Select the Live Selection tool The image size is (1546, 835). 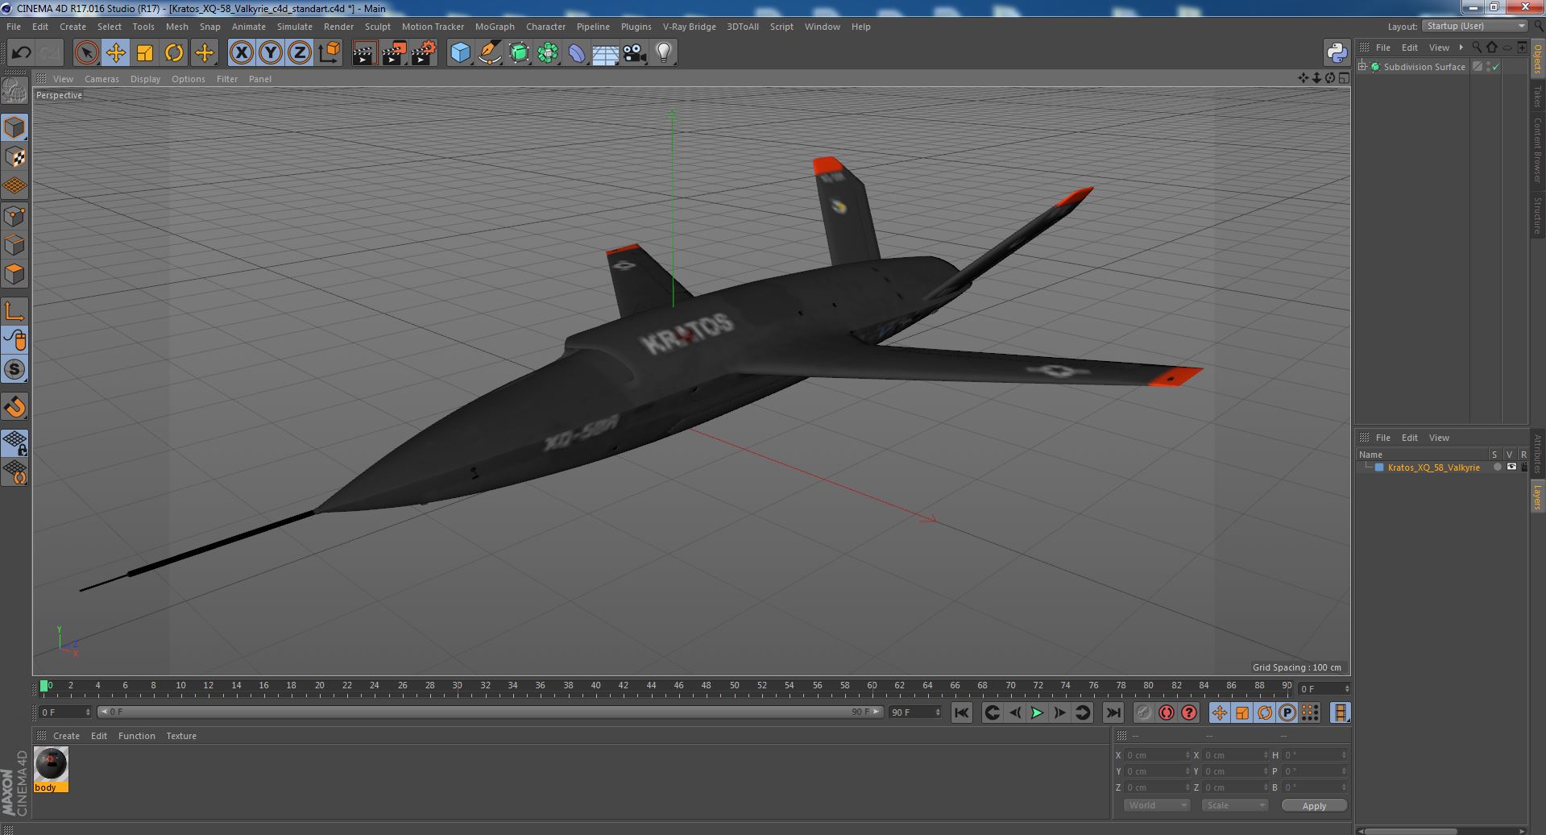click(x=86, y=53)
